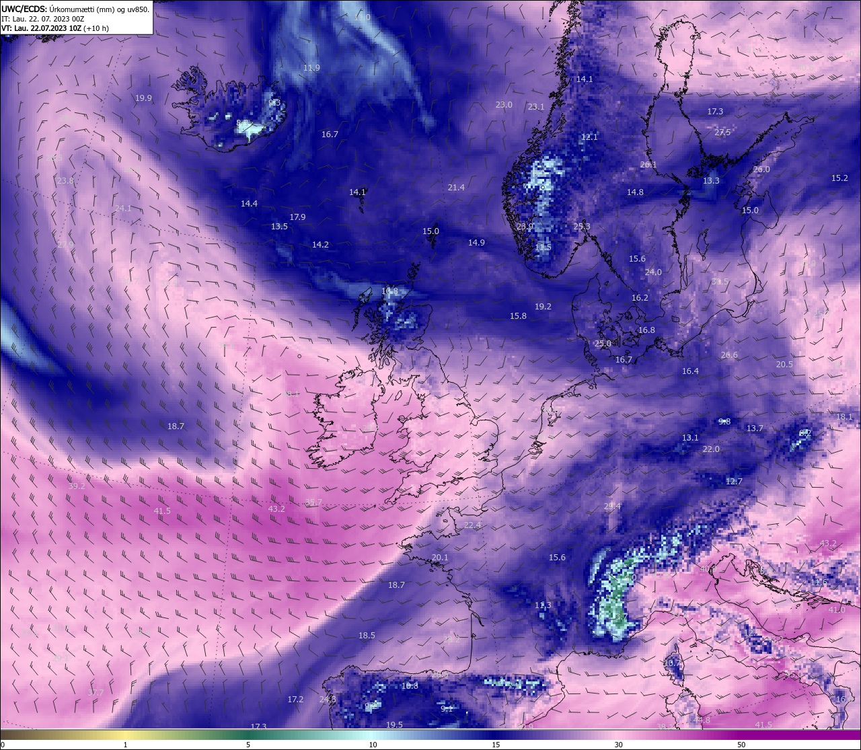This screenshot has width=861, height=750.
Task: Click the 13.5 value label
Action: click(279, 227)
